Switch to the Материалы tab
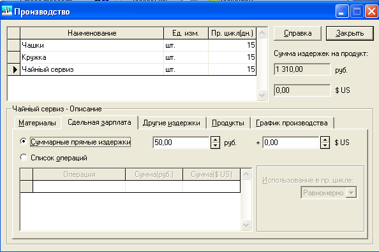The width and height of the screenshot is (379, 252). click(37, 123)
